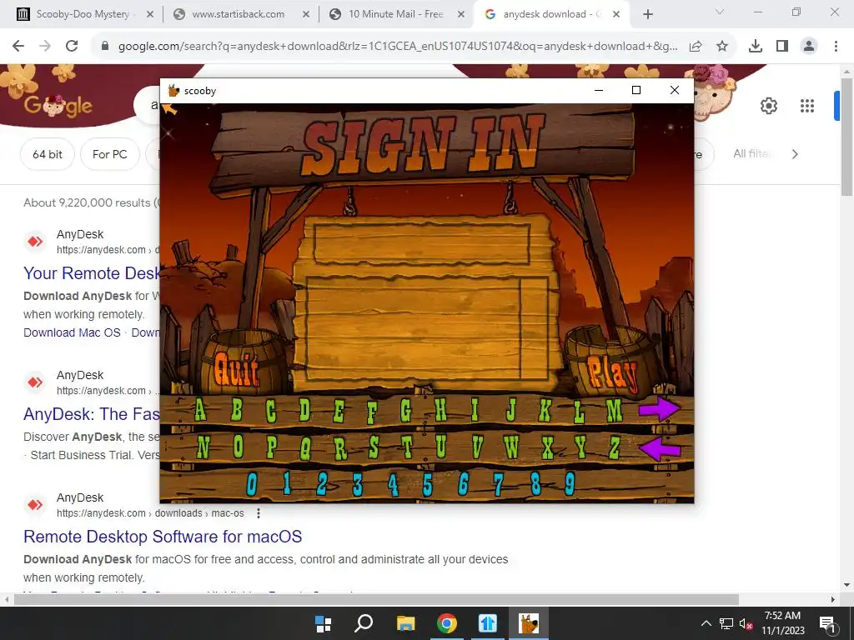Choose digit 9 on the number row

[569, 484]
